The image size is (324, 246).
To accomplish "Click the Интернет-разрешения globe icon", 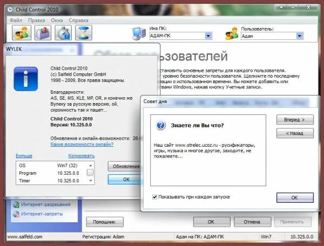I will pos(16,204).
